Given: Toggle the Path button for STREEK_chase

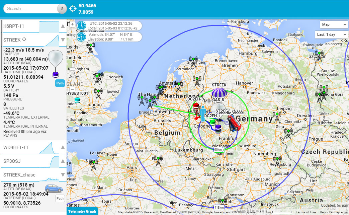Looking at the screenshot, I should [x=60, y=199].
